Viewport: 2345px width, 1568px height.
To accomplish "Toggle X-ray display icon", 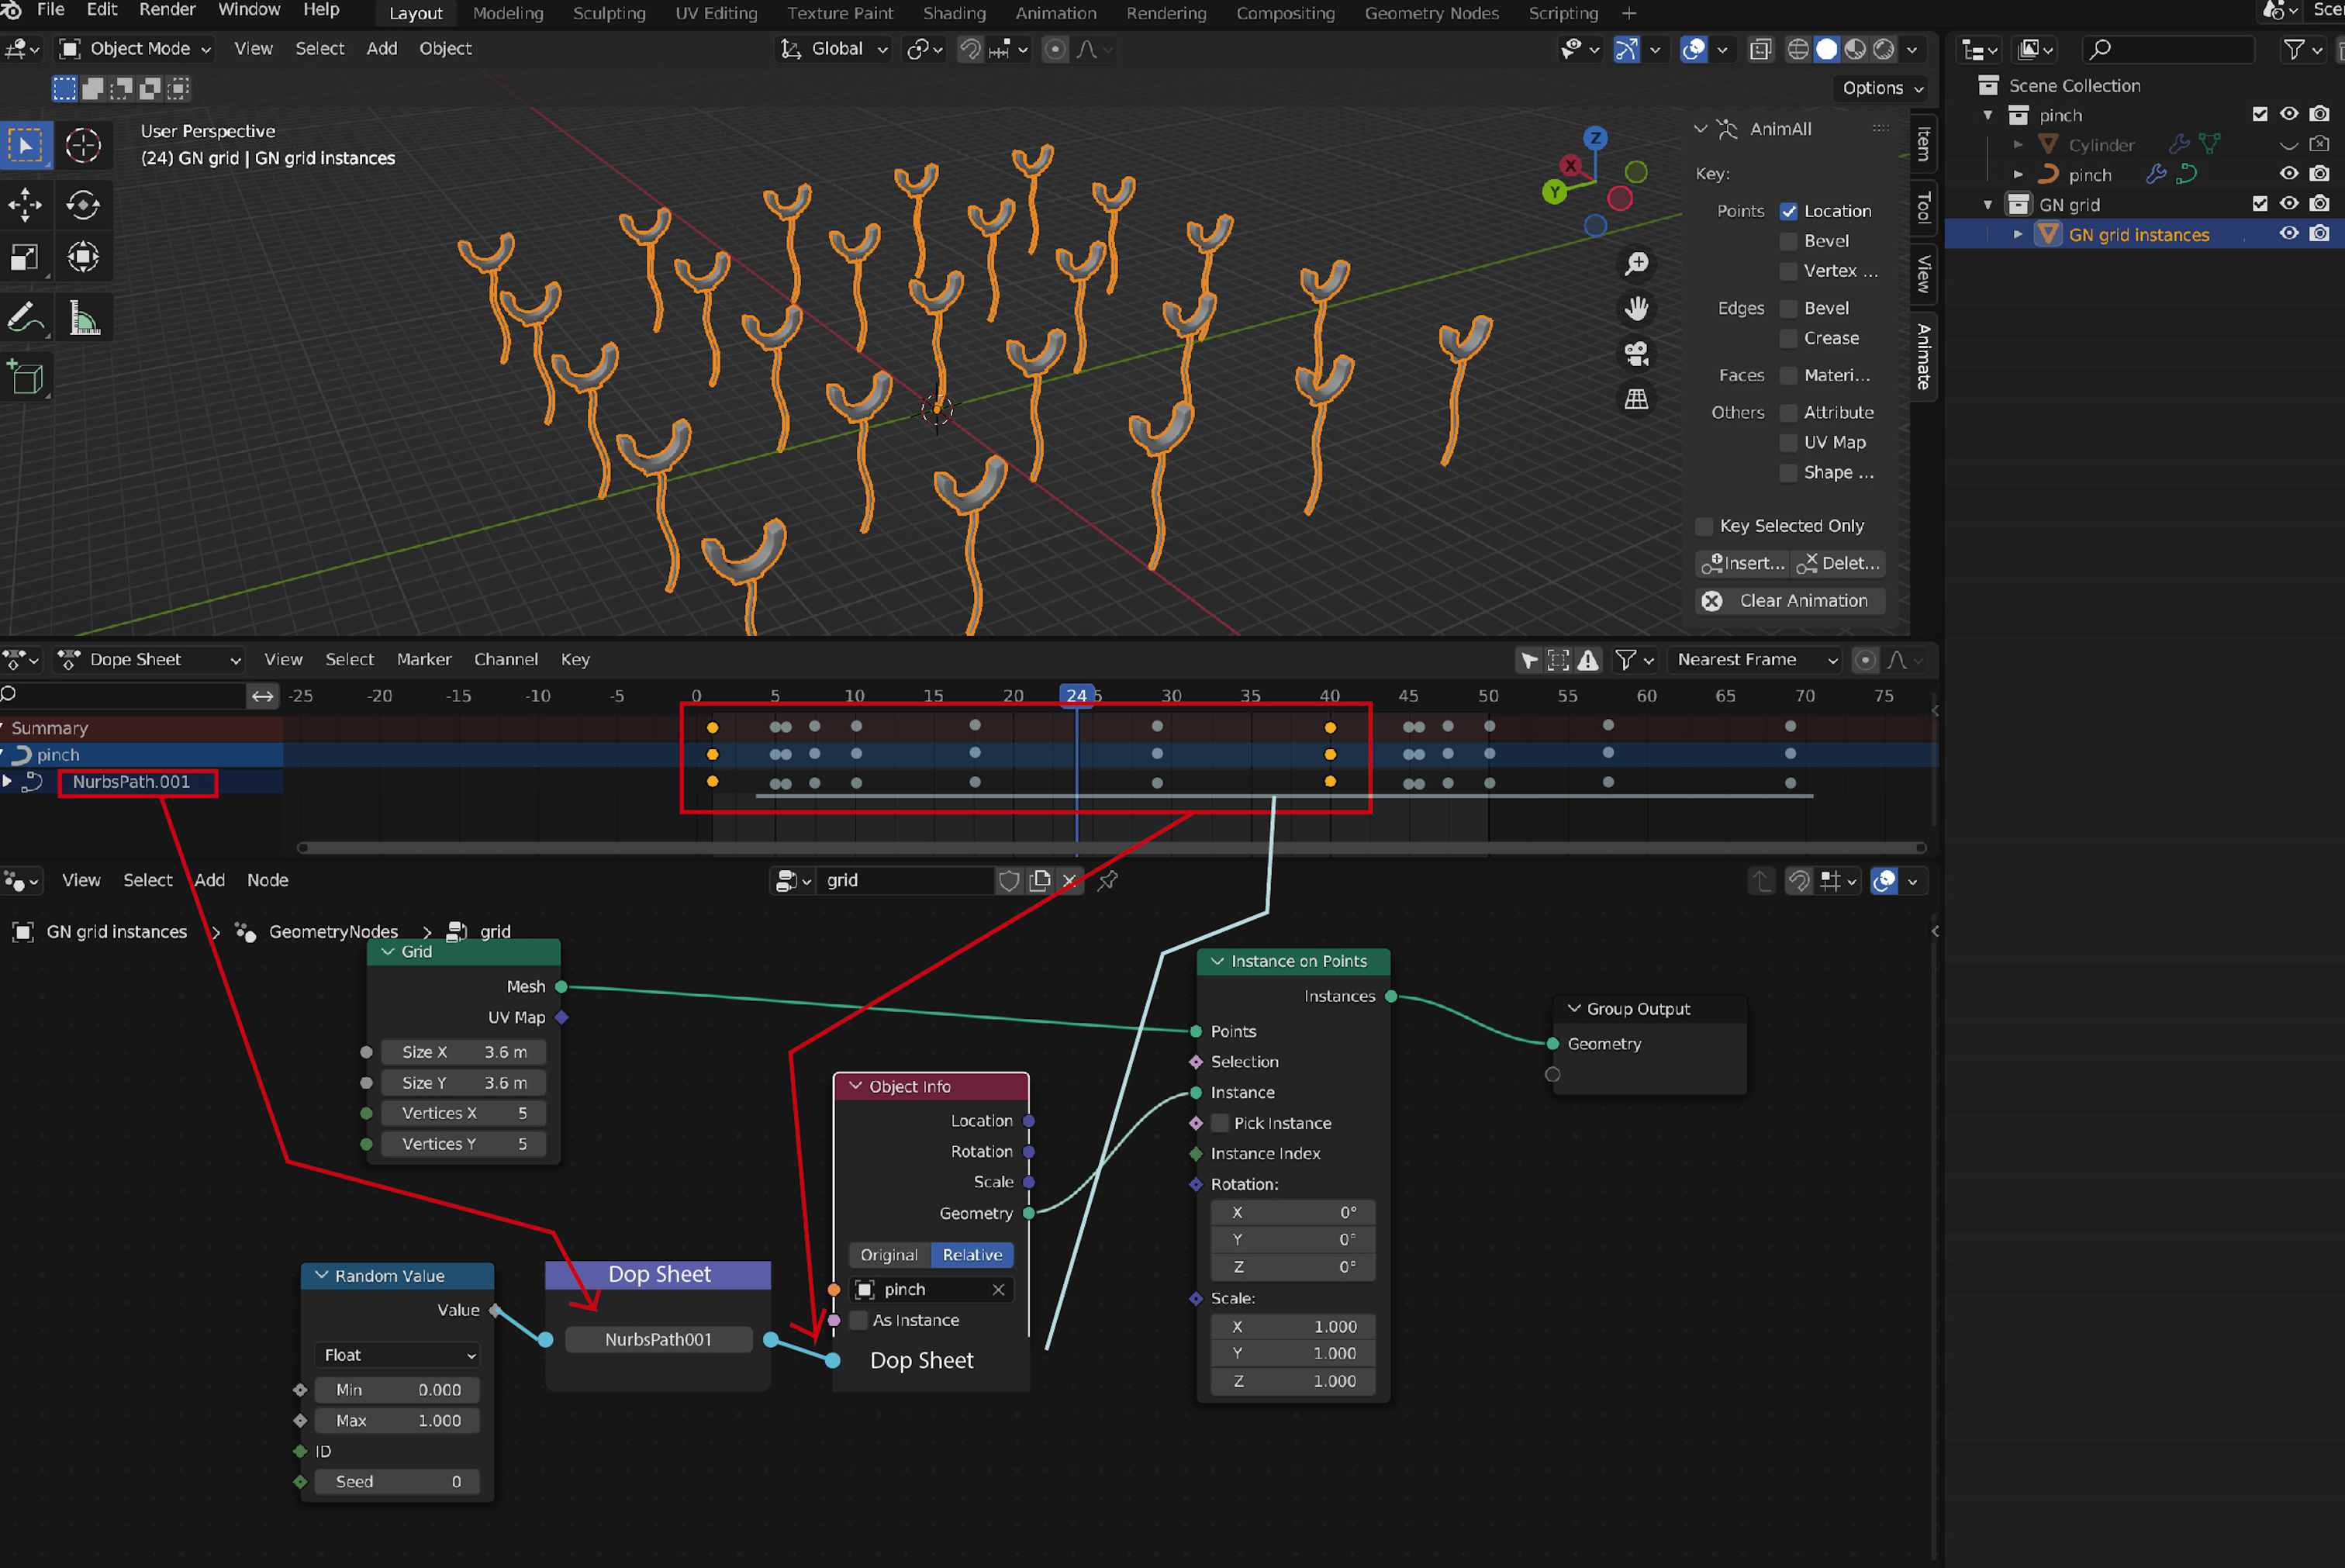I will [1760, 49].
